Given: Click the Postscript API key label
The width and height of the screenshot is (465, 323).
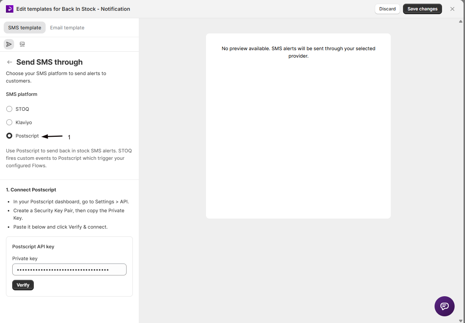Looking at the screenshot, I should point(33,246).
